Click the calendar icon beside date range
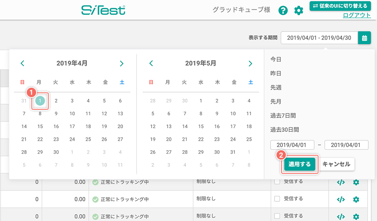This screenshot has height=221, width=377. [364, 38]
